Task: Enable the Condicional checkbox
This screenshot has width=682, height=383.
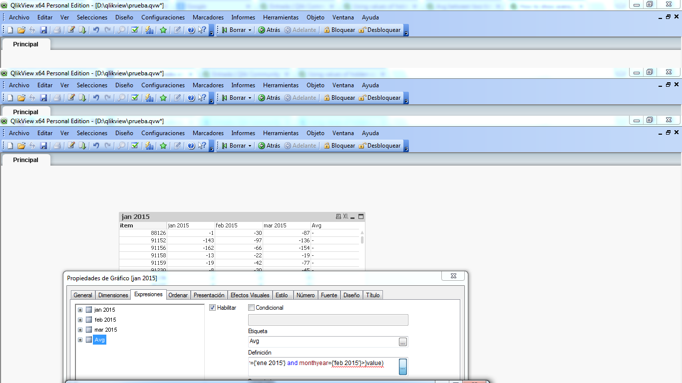Action: [251, 308]
